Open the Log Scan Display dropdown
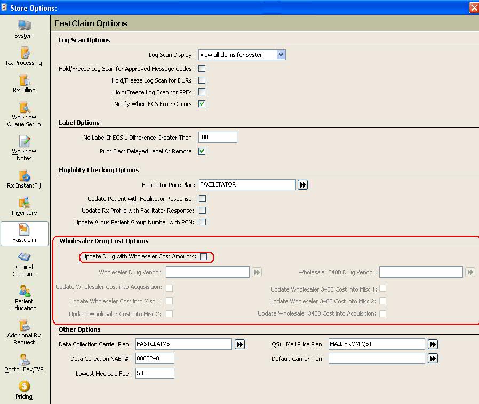 point(242,55)
